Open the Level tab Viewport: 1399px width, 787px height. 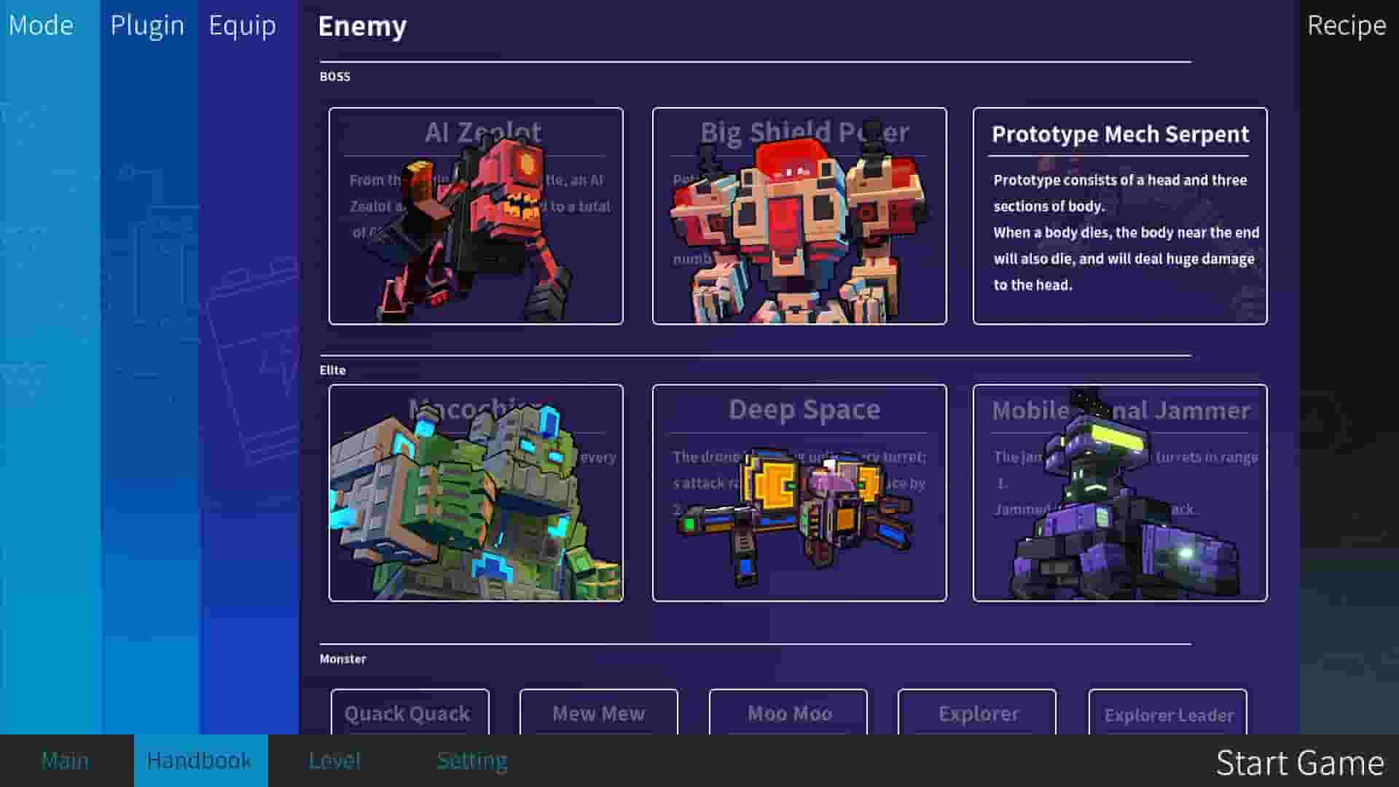coord(333,760)
